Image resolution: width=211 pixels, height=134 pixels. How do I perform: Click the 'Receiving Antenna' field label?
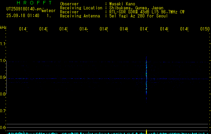click(80, 16)
